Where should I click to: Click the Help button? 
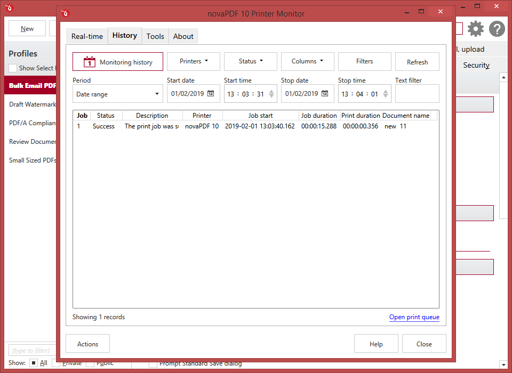pos(376,344)
